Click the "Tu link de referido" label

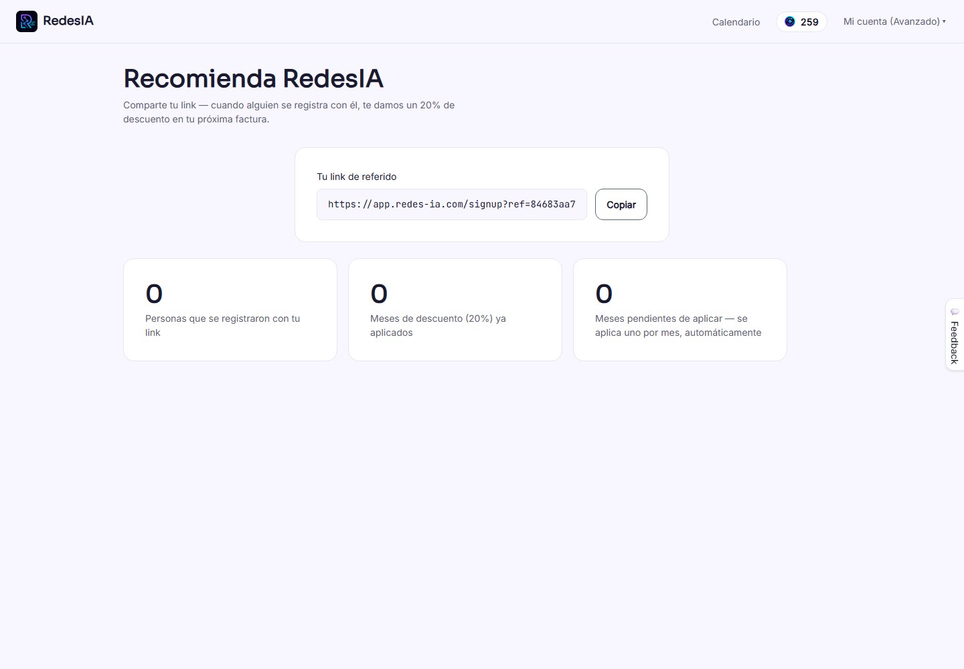coord(357,177)
